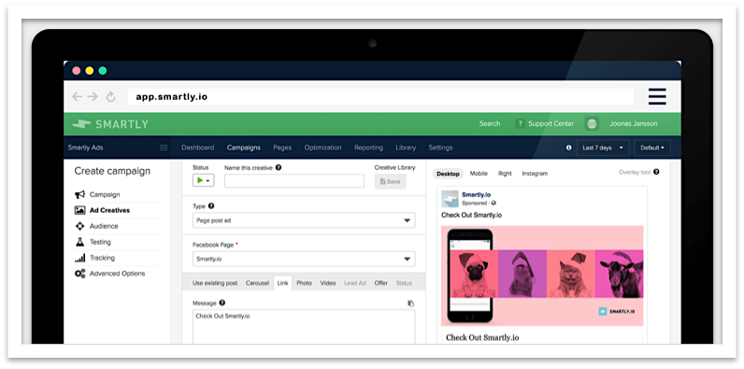Open the Status play dropdown

tap(203, 180)
